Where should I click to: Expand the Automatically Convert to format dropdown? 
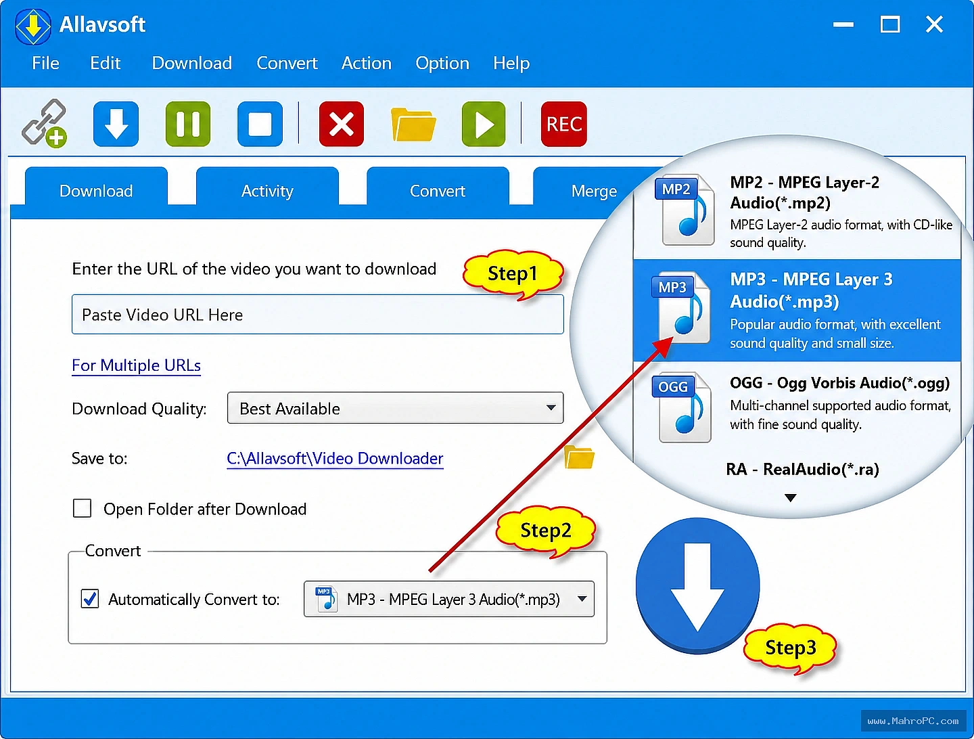(449, 599)
